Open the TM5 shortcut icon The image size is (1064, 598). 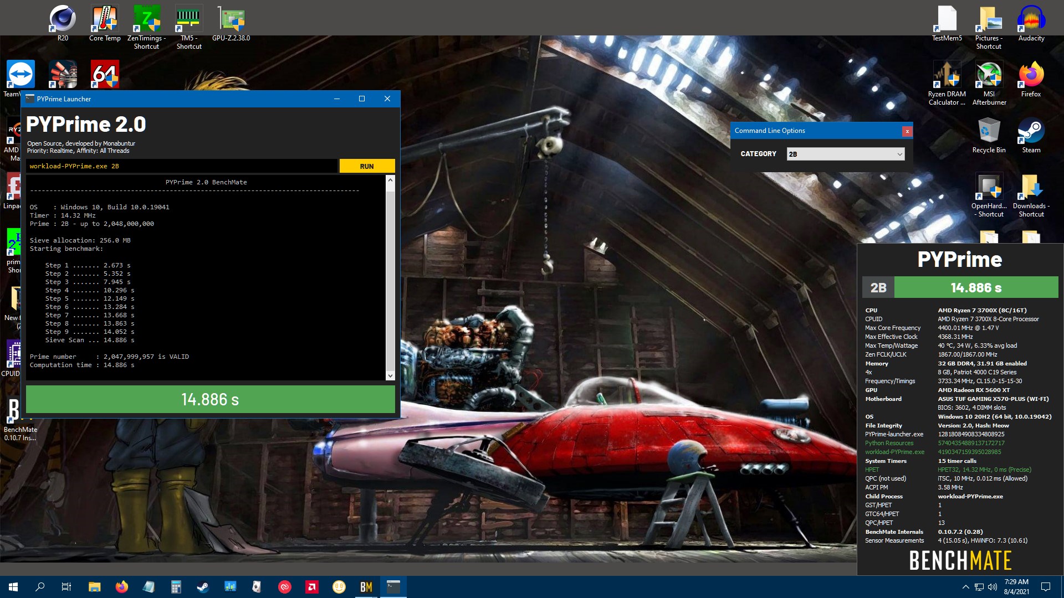189,27
